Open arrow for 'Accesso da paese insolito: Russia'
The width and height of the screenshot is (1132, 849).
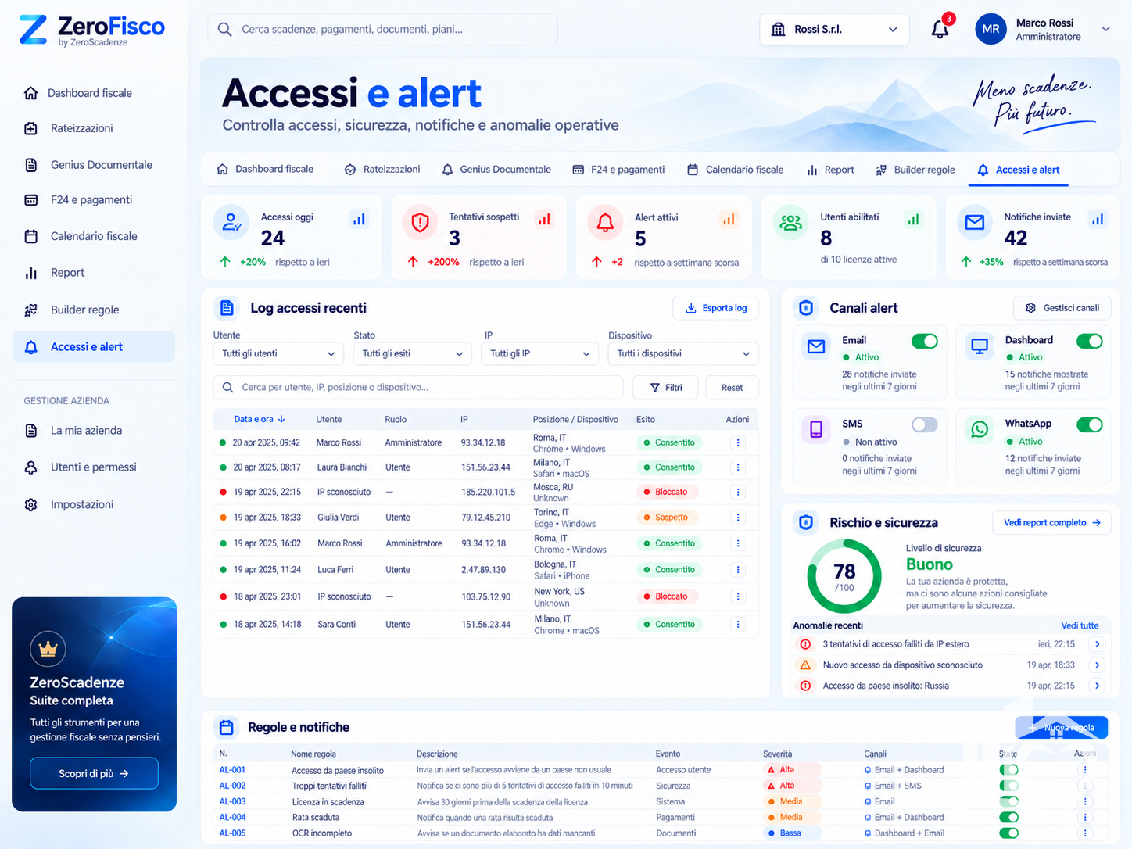point(1098,686)
